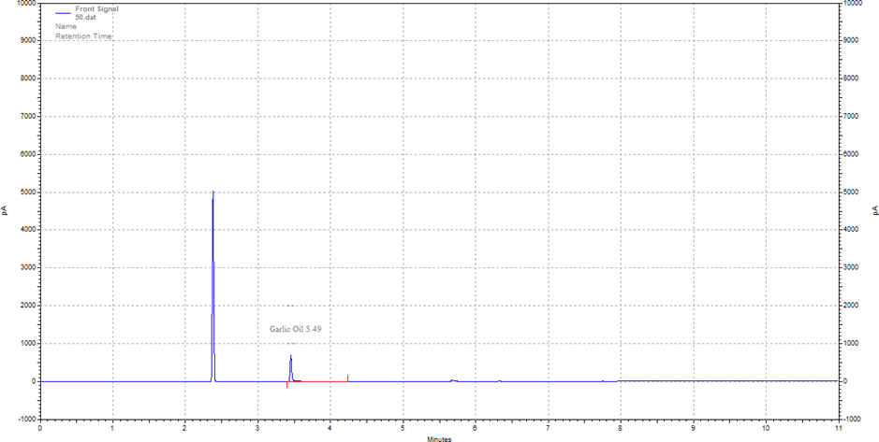Click the 11 minute label on x-axis
This screenshot has height=442, width=879.
pyautogui.click(x=838, y=428)
